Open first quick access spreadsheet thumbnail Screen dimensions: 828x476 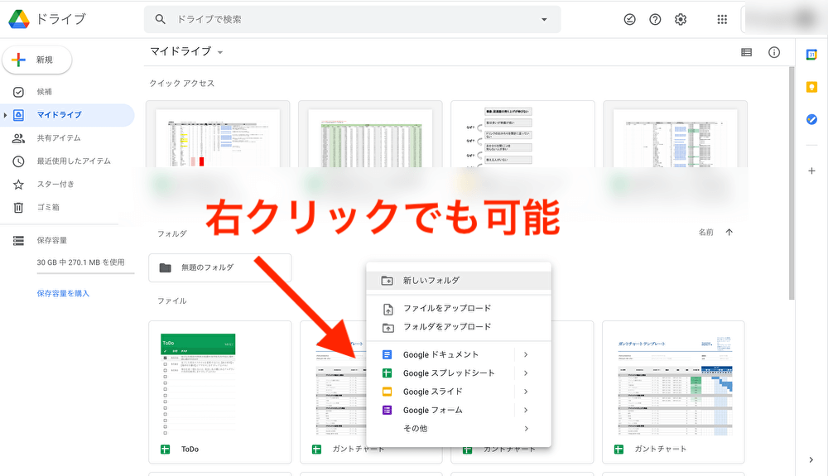218,135
